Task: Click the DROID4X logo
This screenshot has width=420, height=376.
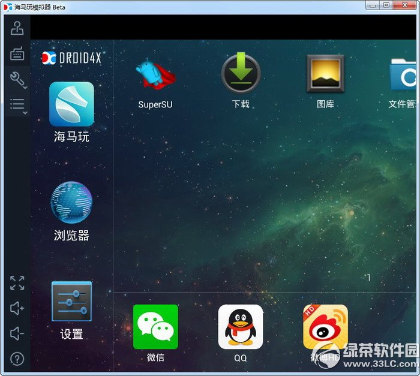Action: pyautogui.click(x=71, y=58)
